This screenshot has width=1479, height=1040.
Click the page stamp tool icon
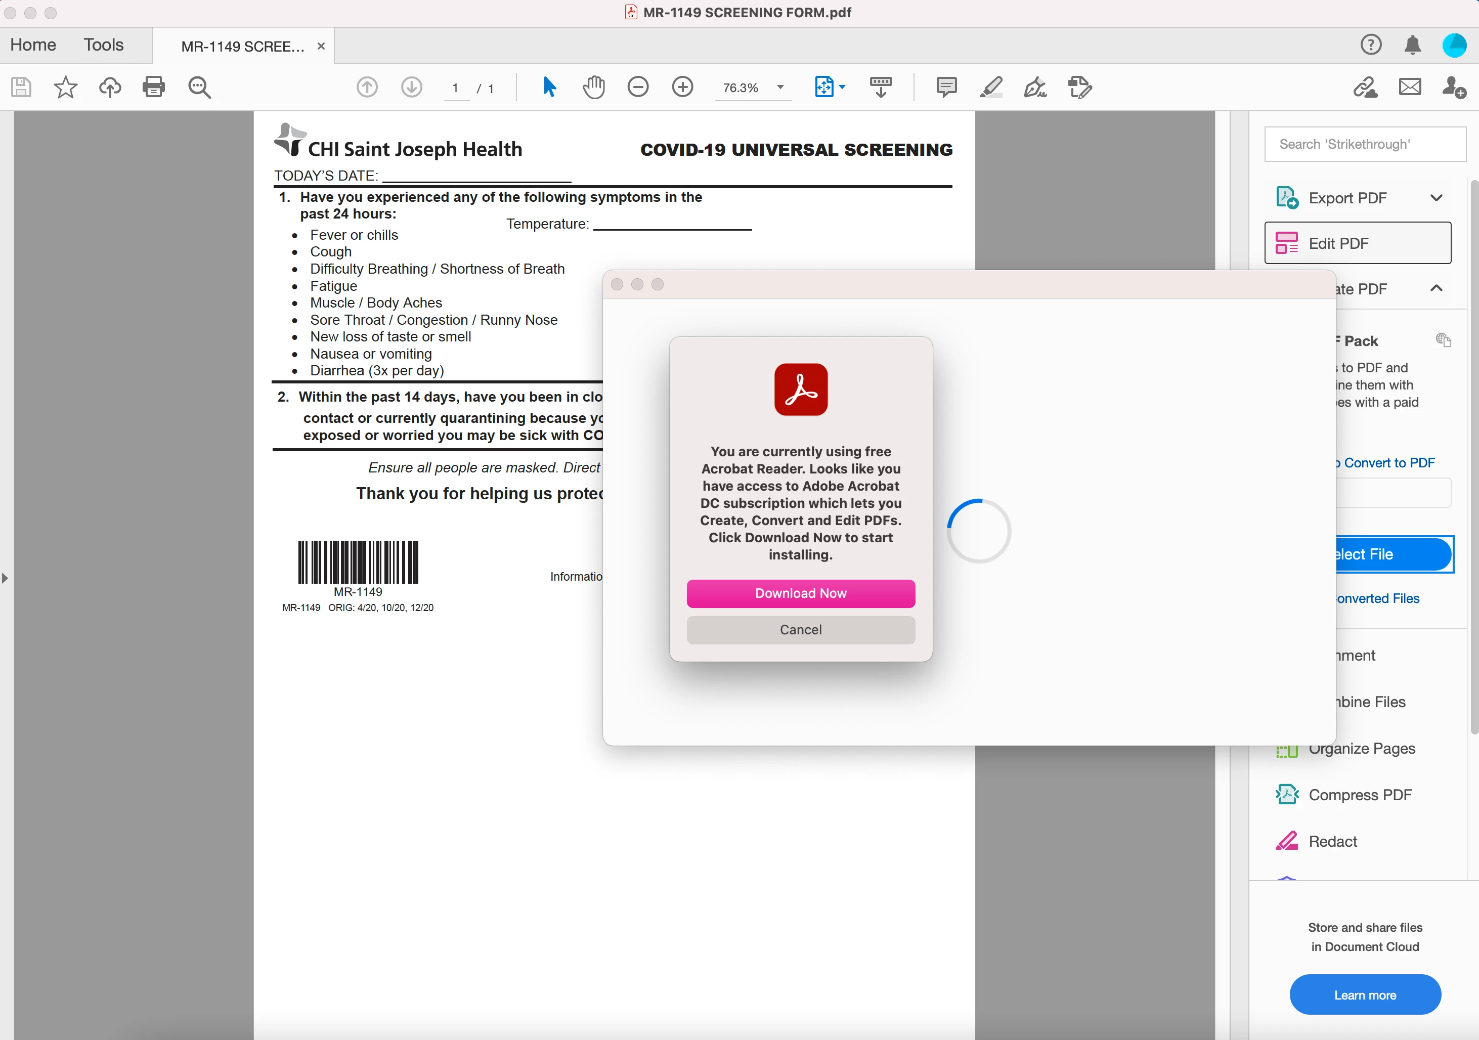1079,87
